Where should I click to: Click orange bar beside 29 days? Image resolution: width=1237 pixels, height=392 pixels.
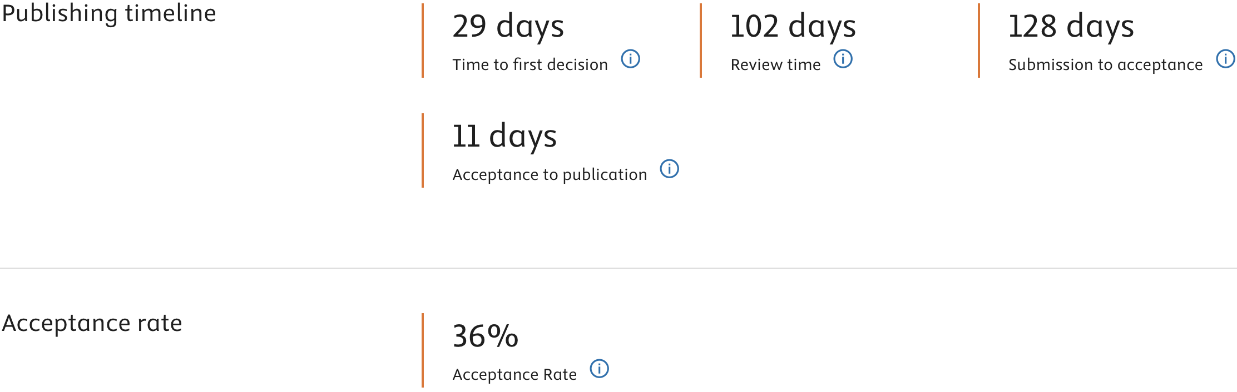[x=423, y=41]
